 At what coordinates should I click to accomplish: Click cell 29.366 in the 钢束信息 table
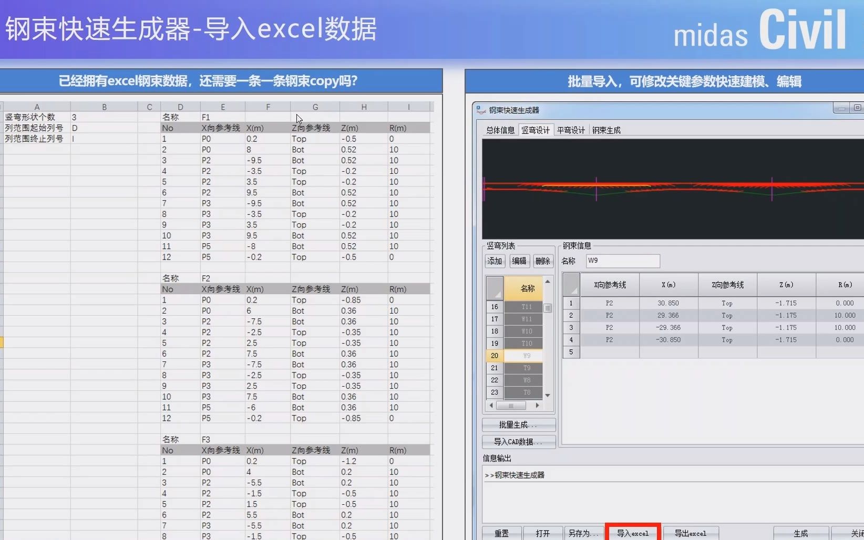668,315
